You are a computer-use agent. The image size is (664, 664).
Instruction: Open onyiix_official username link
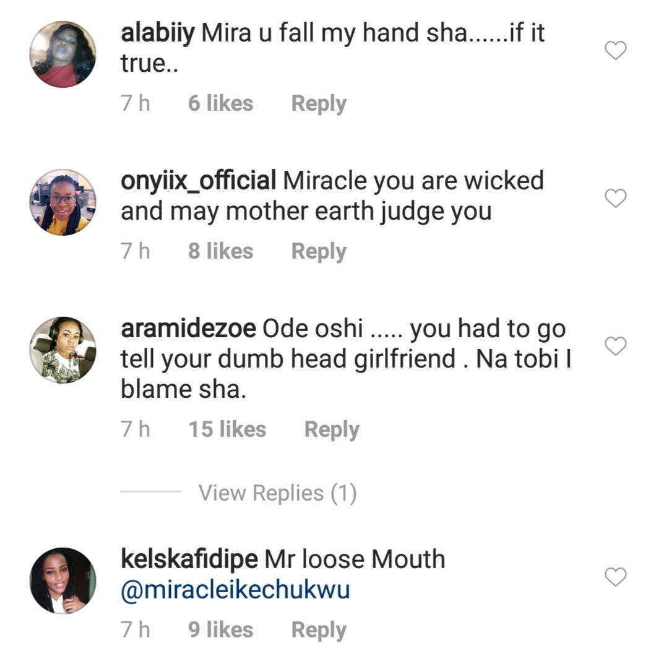199,181
